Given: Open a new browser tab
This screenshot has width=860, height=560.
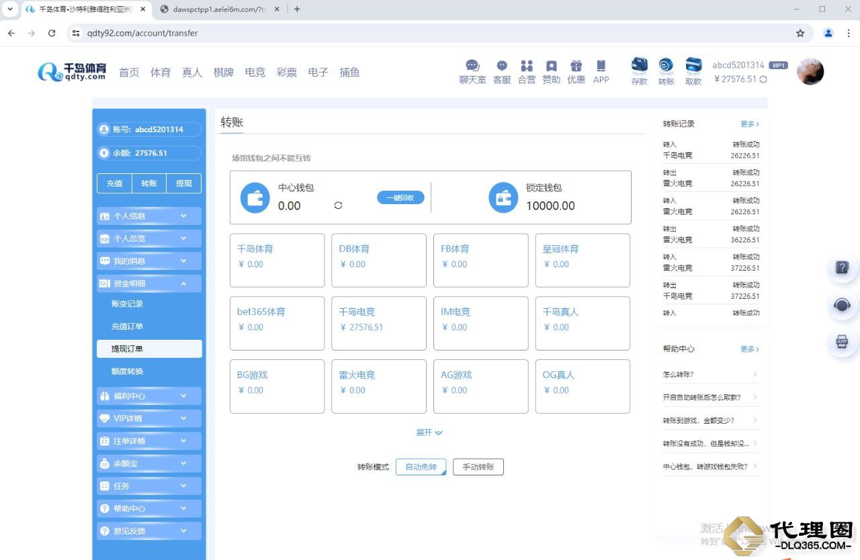Looking at the screenshot, I should pyautogui.click(x=297, y=9).
